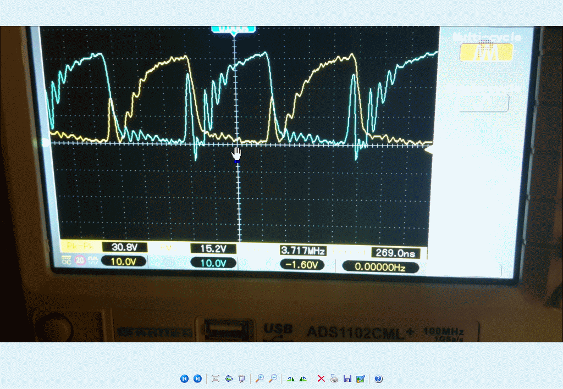Viewport: 563px width, 389px height.
Task: Open the image for editing
Action: coord(360,379)
